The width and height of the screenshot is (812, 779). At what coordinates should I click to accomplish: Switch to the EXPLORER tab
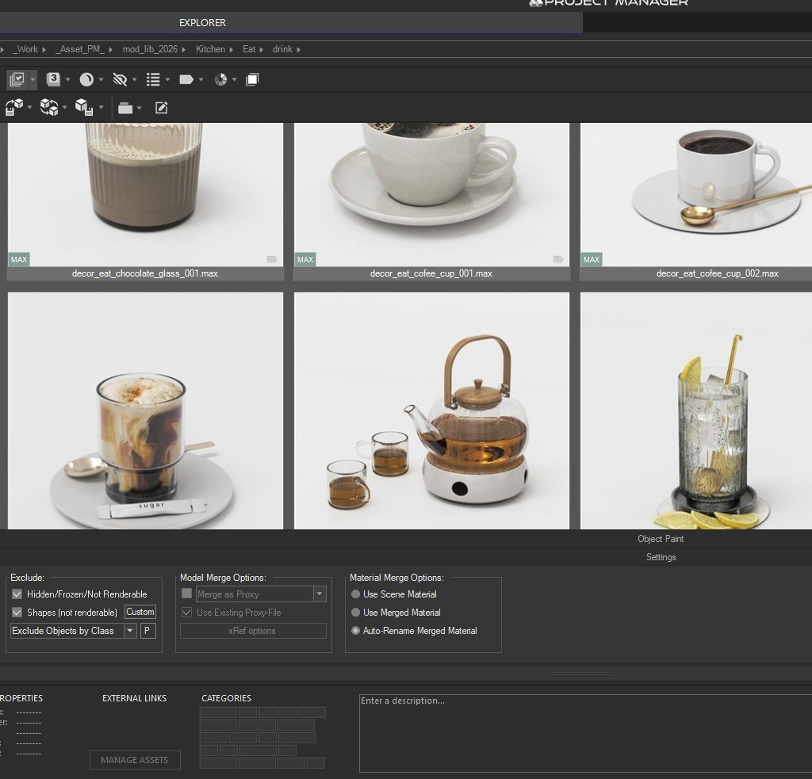click(x=202, y=23)
